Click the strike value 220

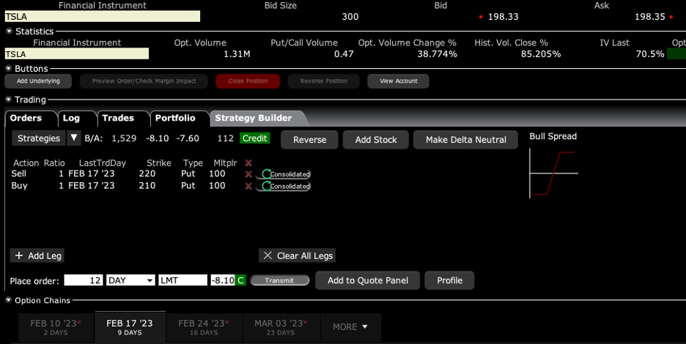coord(147,173)
